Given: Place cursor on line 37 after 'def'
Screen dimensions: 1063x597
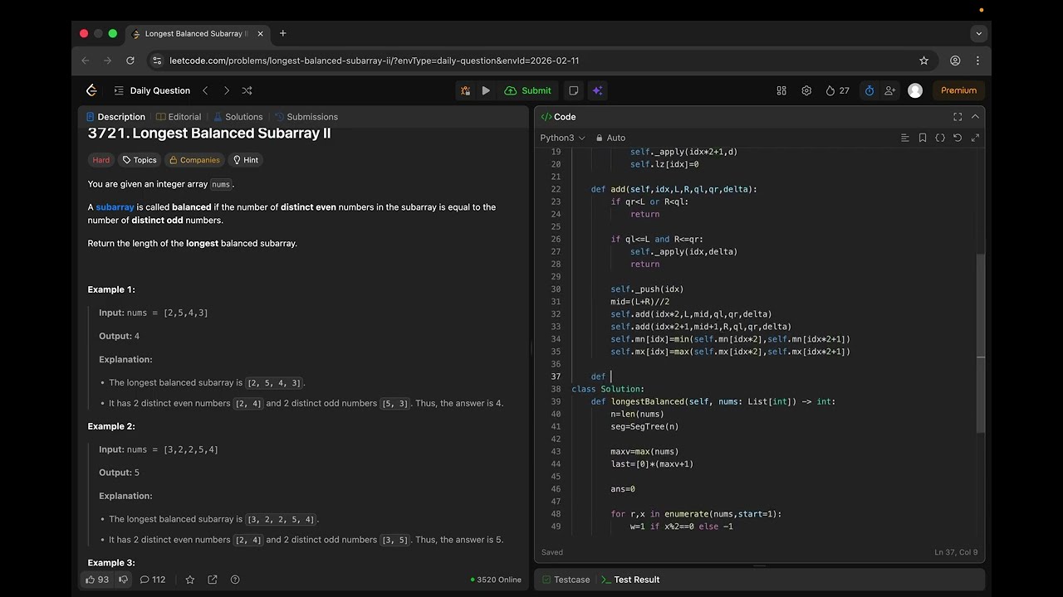Looking at the screenshot, I should 610,376.
